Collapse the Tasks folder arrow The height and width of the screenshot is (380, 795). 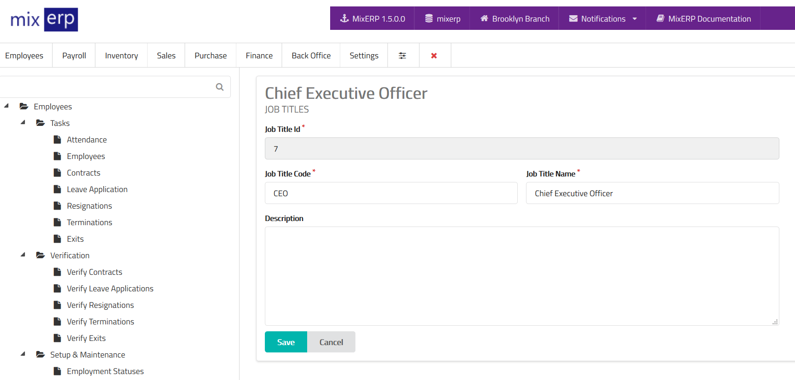point(23,123)
